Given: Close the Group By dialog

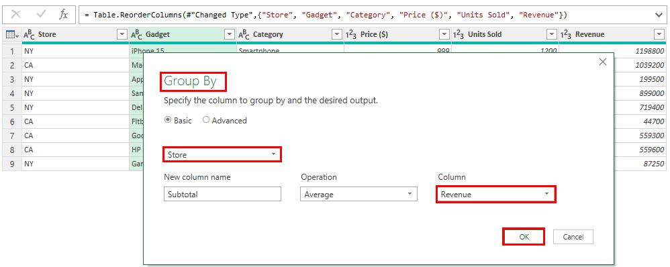Looking at the screenshot, I should 603,62.
